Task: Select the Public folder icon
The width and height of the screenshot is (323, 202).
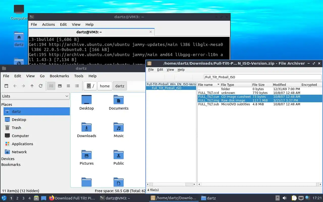Action: click(x=119, y=158)
